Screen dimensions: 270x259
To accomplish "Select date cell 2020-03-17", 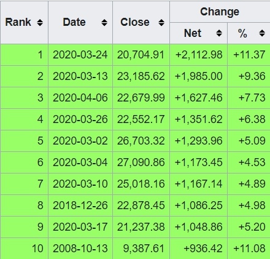I will coord(80,227).
